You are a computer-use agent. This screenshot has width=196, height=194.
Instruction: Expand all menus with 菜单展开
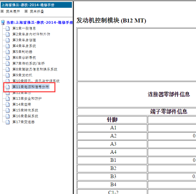click(13, 11)
